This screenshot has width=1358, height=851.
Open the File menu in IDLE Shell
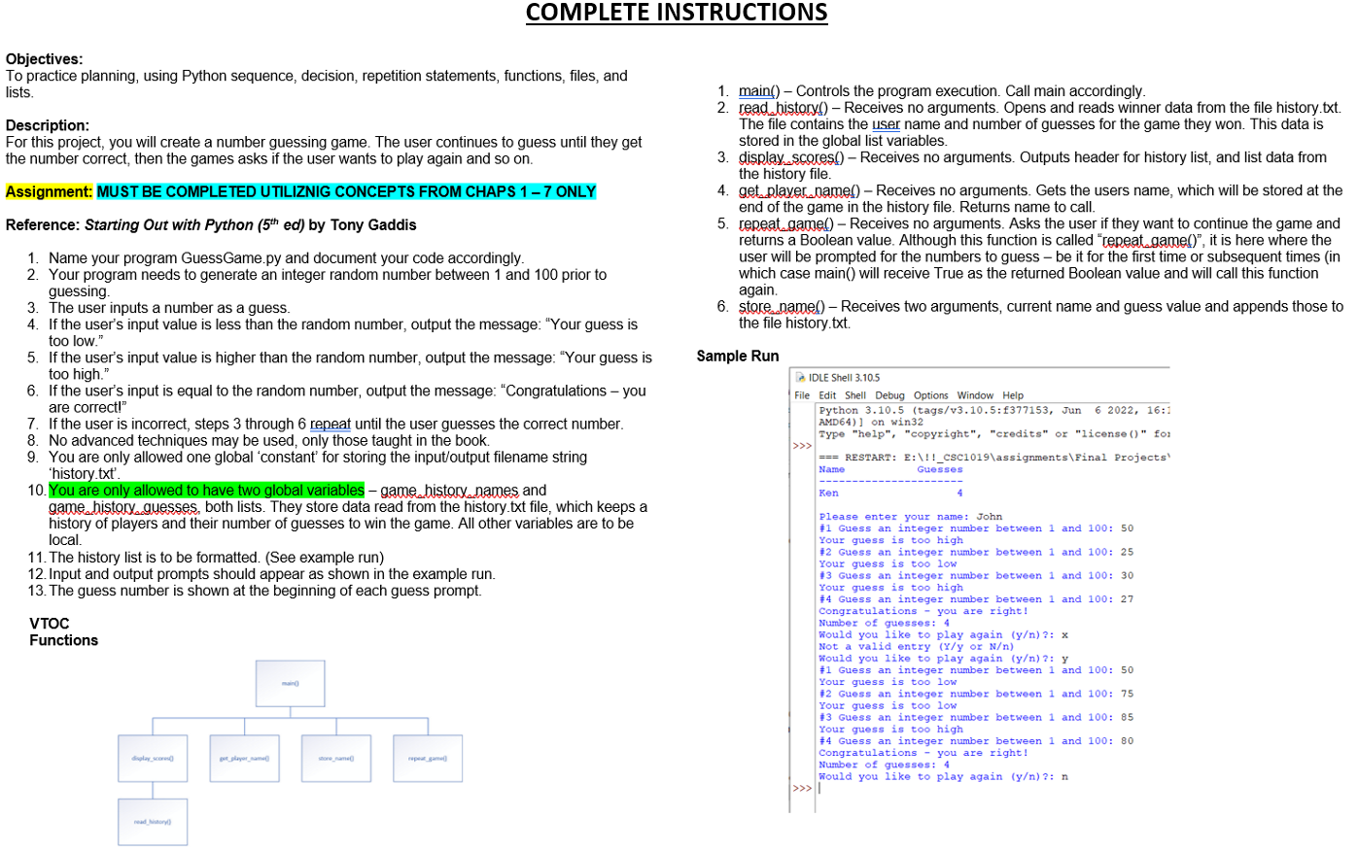805,394
